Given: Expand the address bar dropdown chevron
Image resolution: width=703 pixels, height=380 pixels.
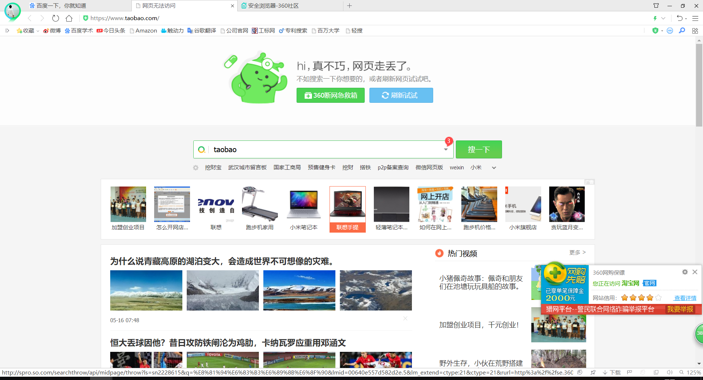Looking at the screenshot, I should point(663,18).
